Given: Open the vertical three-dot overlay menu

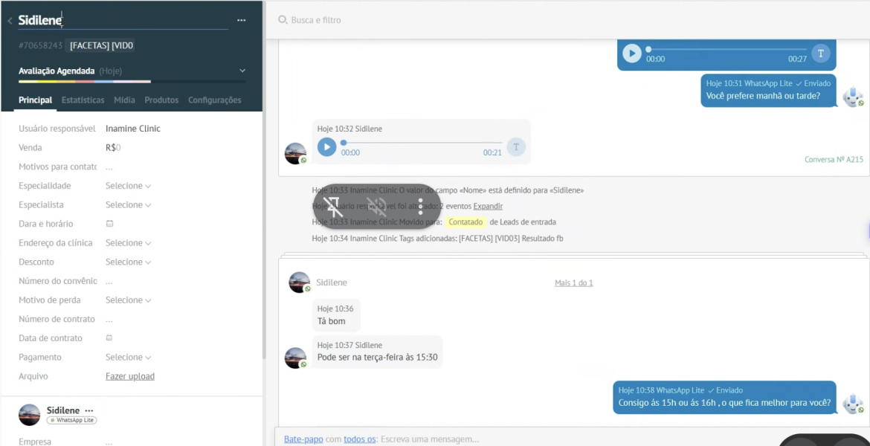Looking at the screenshot, I should coord(420,206).
